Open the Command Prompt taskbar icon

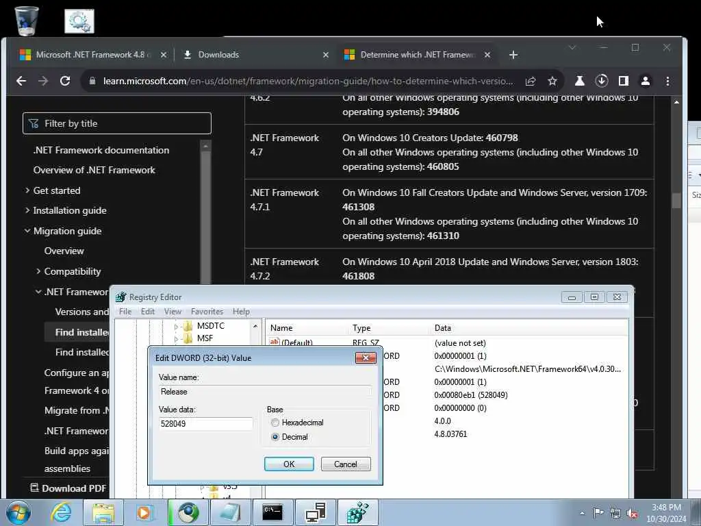click(272, 512)
